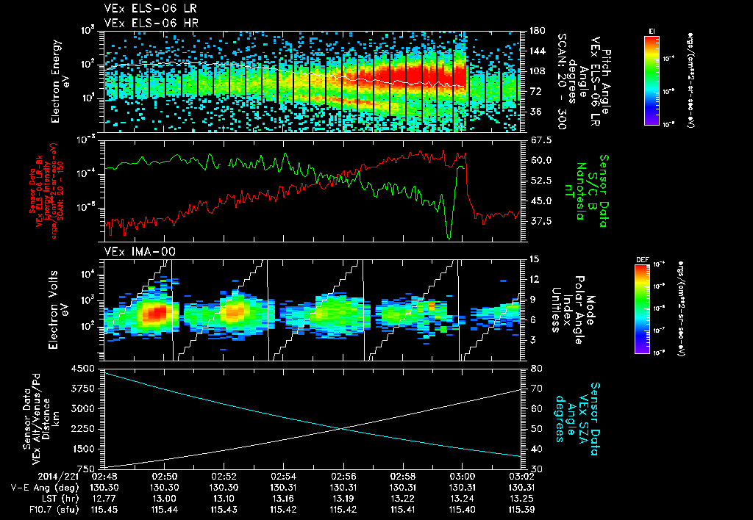Screen dimensions: 753x520
Task: Click the 72 pitch angle tick label
Action: coord(535,91)
